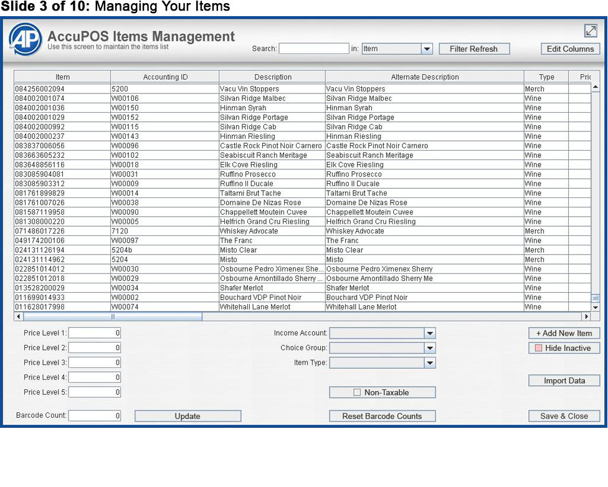Click the Filter Refresh button
Screen dimensions: 608x487
coord(474,49)
